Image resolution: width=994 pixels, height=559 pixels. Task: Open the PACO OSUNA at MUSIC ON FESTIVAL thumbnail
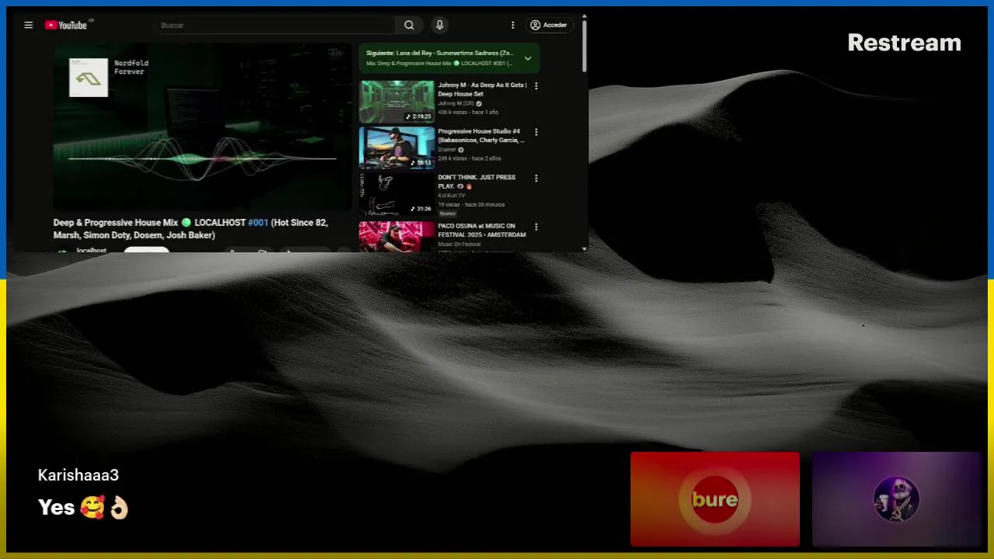[x=397, y=237]
